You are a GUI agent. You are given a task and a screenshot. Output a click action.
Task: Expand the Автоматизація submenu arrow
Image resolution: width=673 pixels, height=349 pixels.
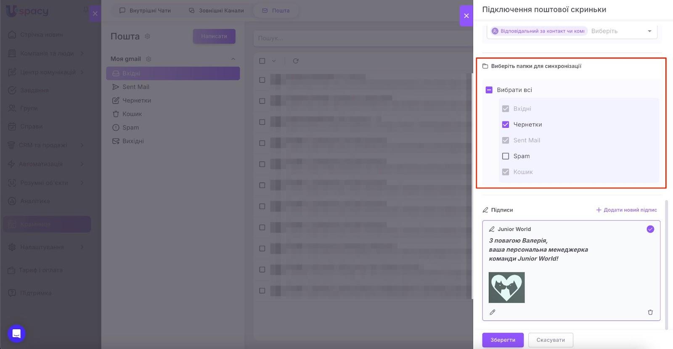[82, 164]
